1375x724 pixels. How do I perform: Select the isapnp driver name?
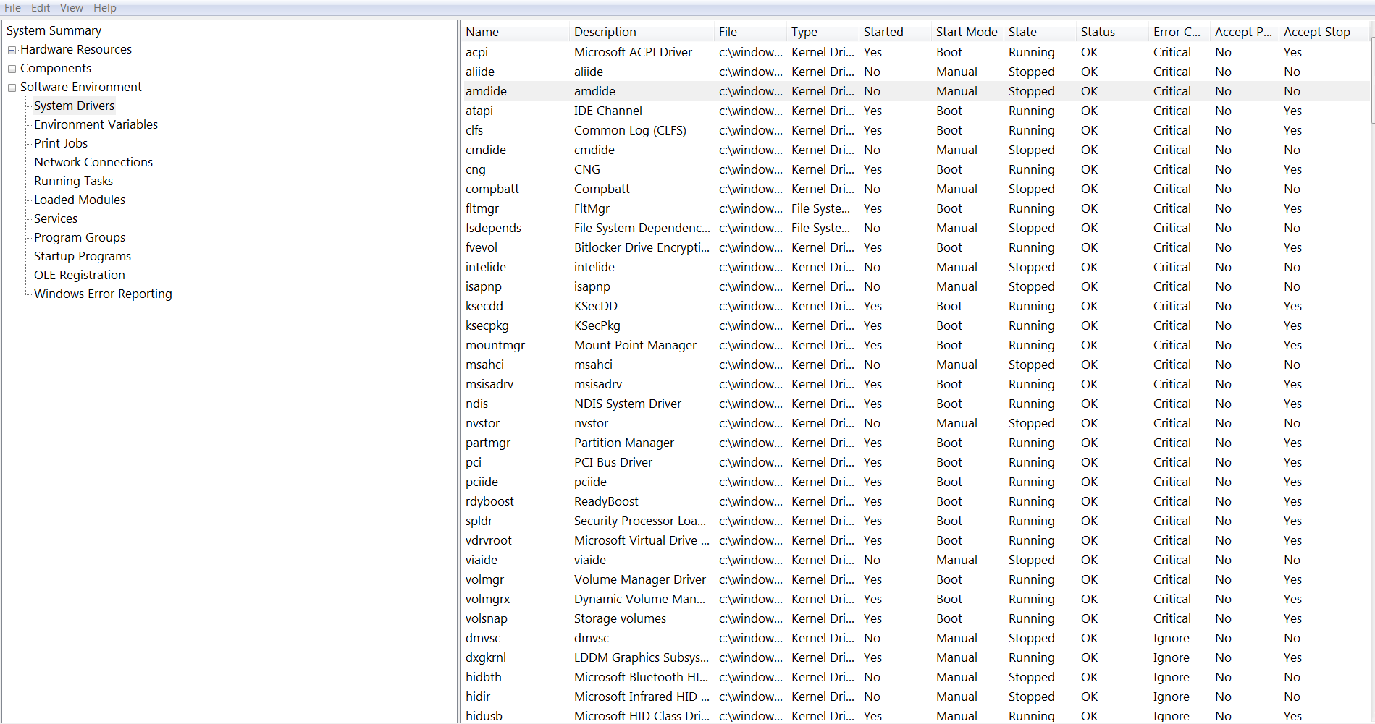[484, 286]
